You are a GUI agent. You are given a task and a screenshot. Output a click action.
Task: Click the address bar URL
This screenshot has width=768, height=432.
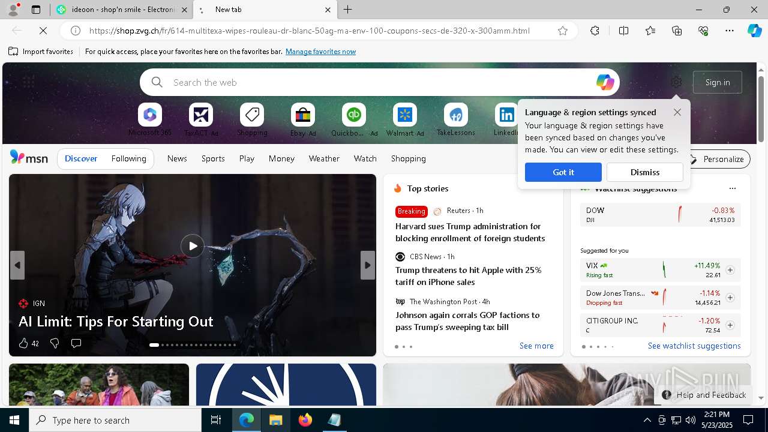[310, 31]
